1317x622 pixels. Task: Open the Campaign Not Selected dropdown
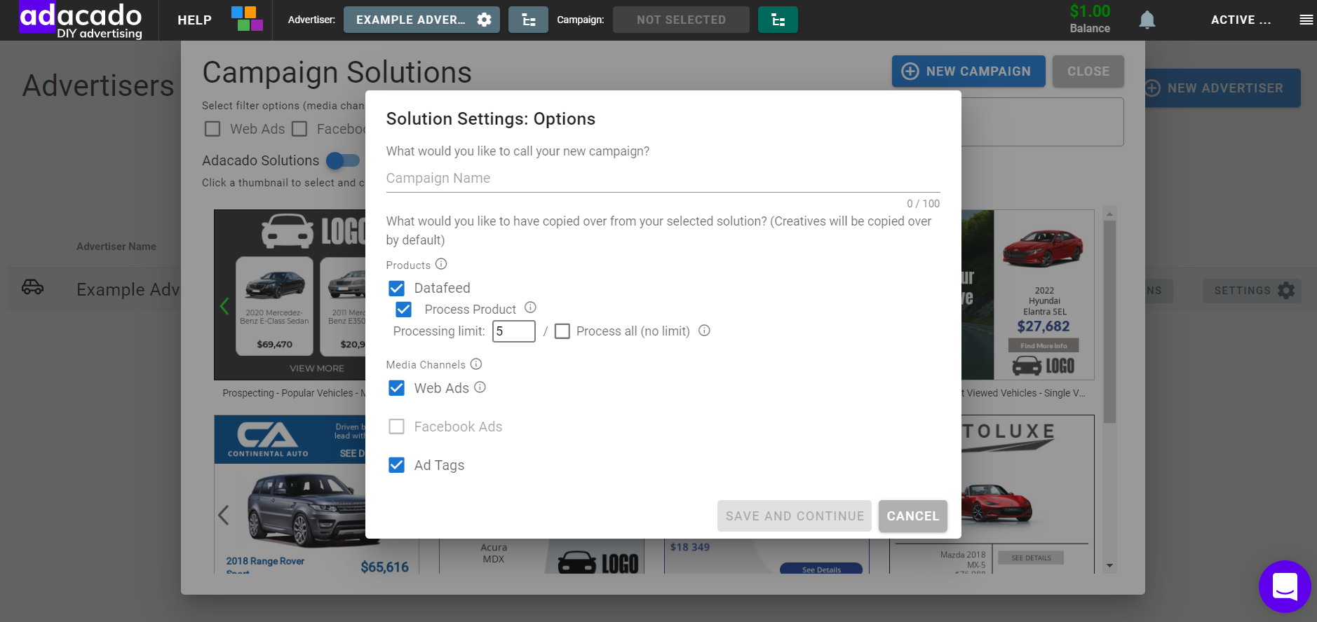pyautogui.click(x=681, y=20)
